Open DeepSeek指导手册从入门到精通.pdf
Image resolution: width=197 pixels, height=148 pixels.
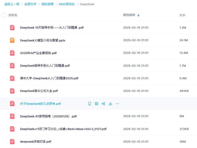coord(45,66)
